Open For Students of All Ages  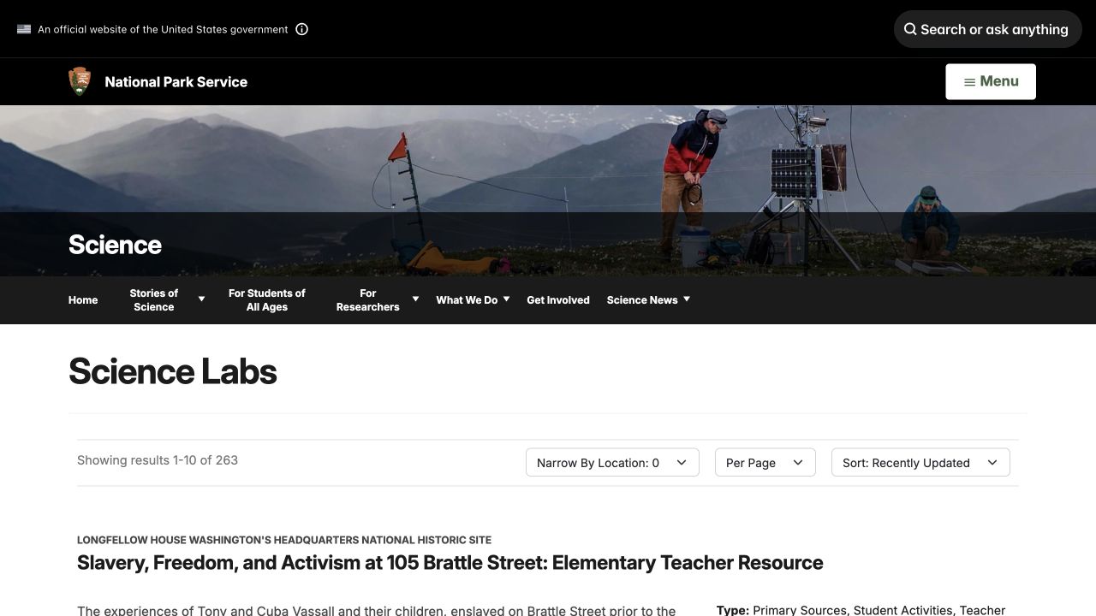pyautogui.click(x=266, y=300)
